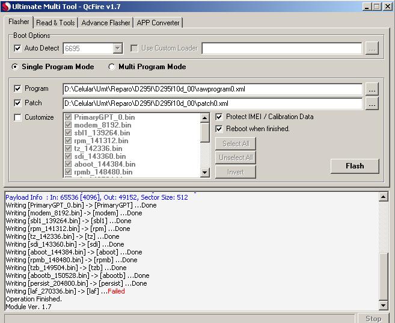395x323 pixels.
Task: Open the Read & Tools tab
Action: pyautogui.click(x=55, y=23)
